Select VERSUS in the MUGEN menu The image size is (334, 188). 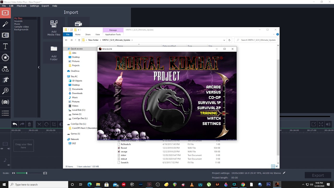213,92
